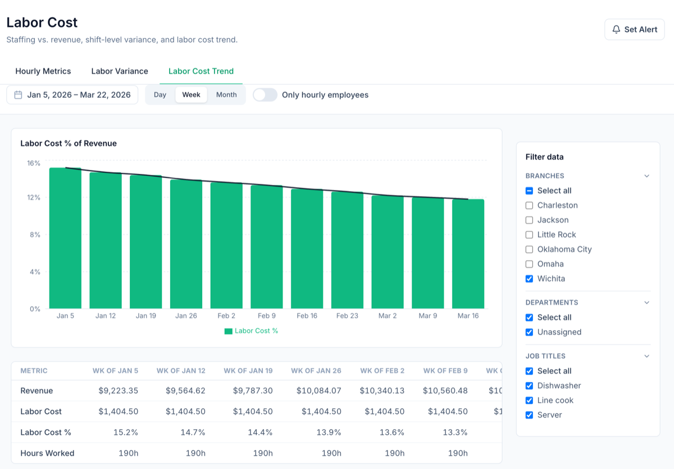Click the Hours Worked row label
The height and width of the screenshot is (469, 674).
47,453
